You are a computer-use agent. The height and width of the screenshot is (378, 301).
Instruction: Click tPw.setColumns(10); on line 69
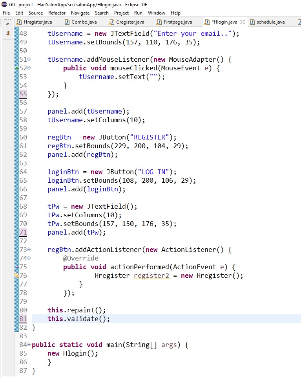[84, 215]
